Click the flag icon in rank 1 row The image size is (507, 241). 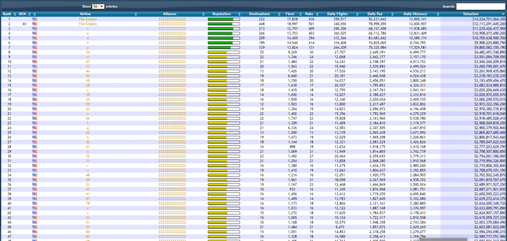[34, 19]
